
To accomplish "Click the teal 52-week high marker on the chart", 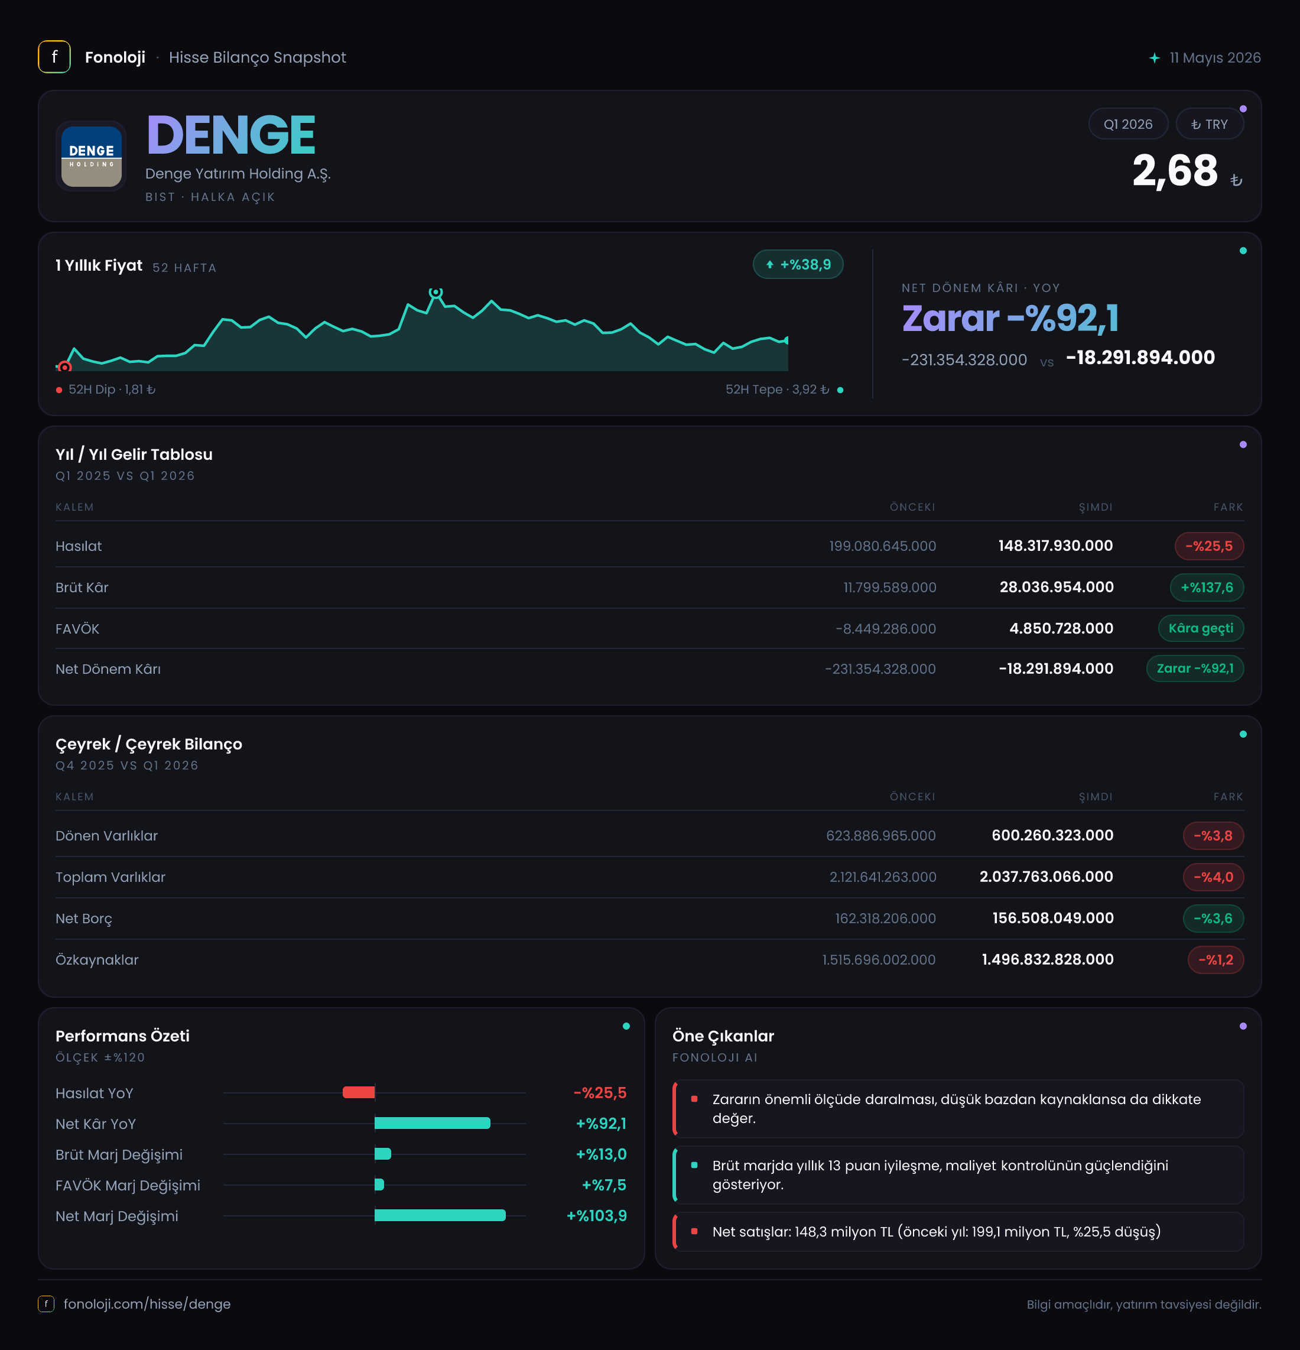I will tap(435, 293).
